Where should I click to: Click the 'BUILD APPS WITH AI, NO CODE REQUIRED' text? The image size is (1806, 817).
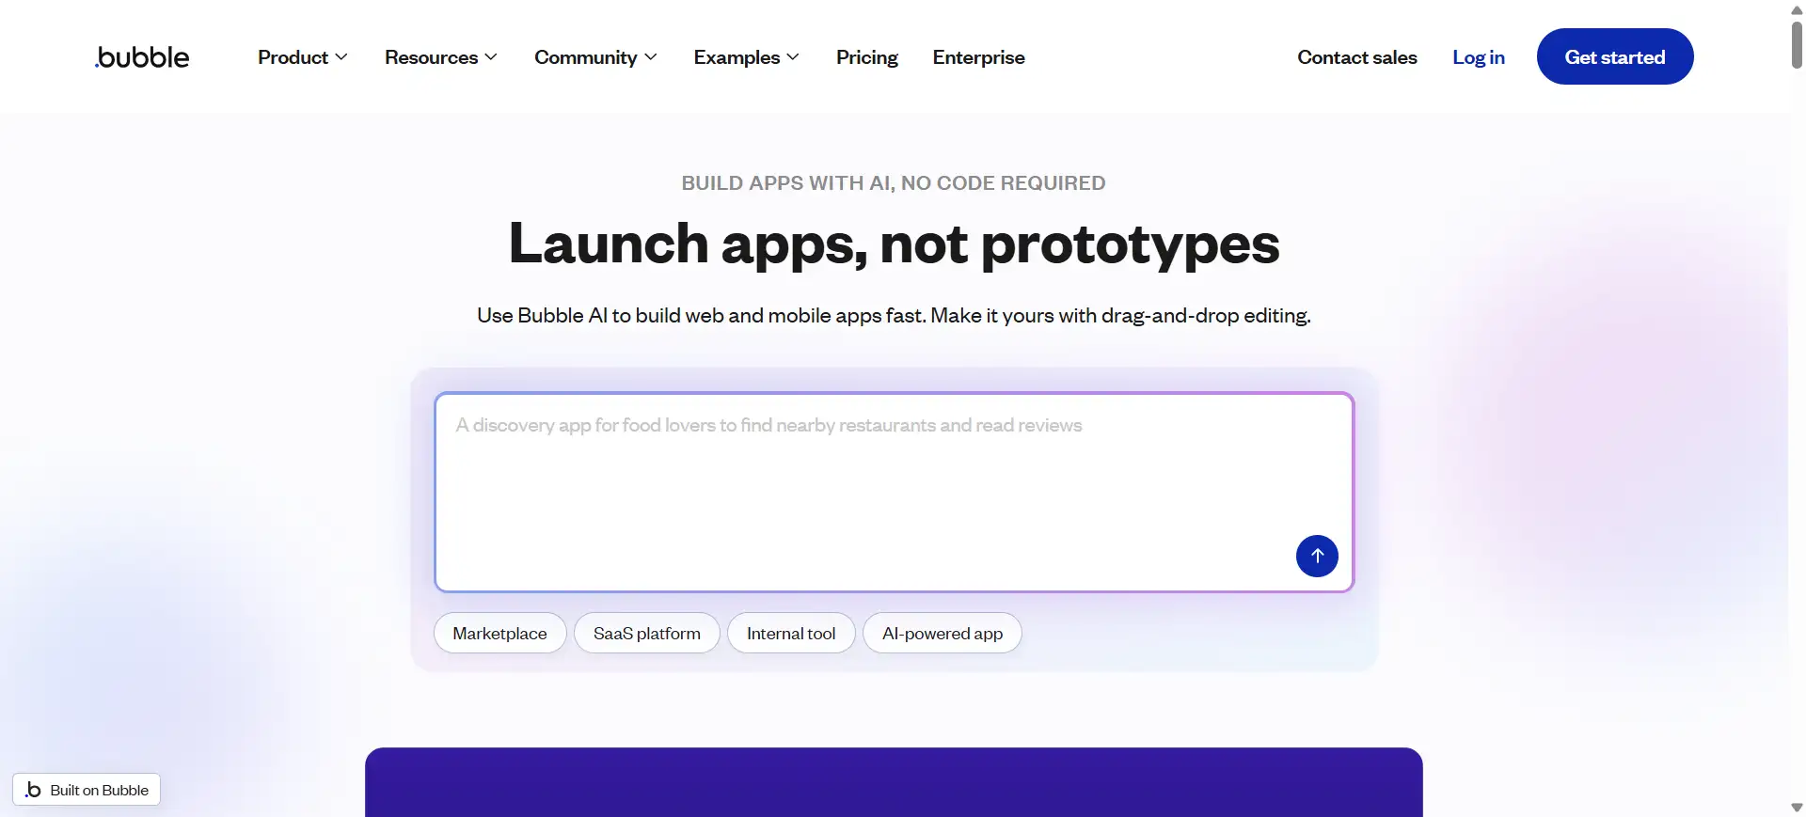pyautogui.click(x=894, y=183)
